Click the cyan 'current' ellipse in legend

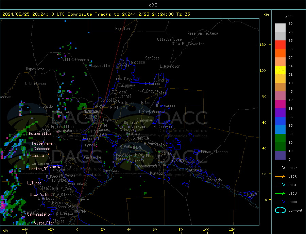pos(280,210)
